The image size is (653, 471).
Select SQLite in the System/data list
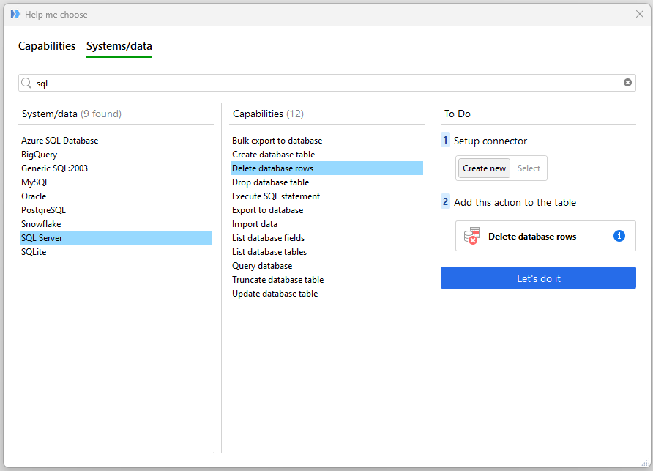click(34, 252)
